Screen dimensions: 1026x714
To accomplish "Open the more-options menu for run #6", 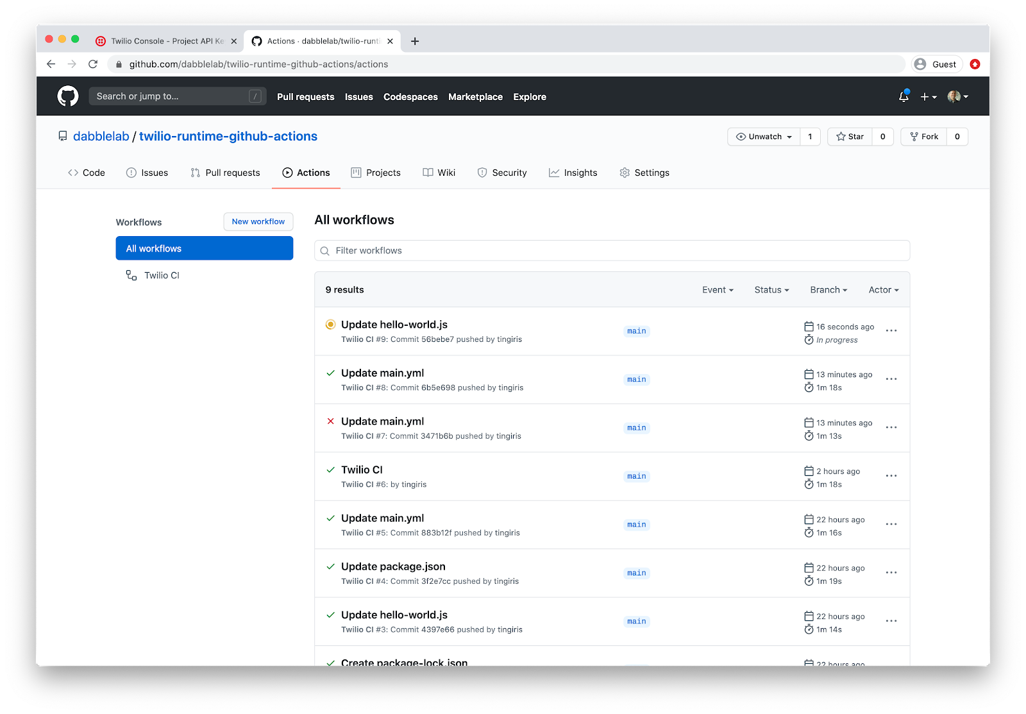I will 891,476.
